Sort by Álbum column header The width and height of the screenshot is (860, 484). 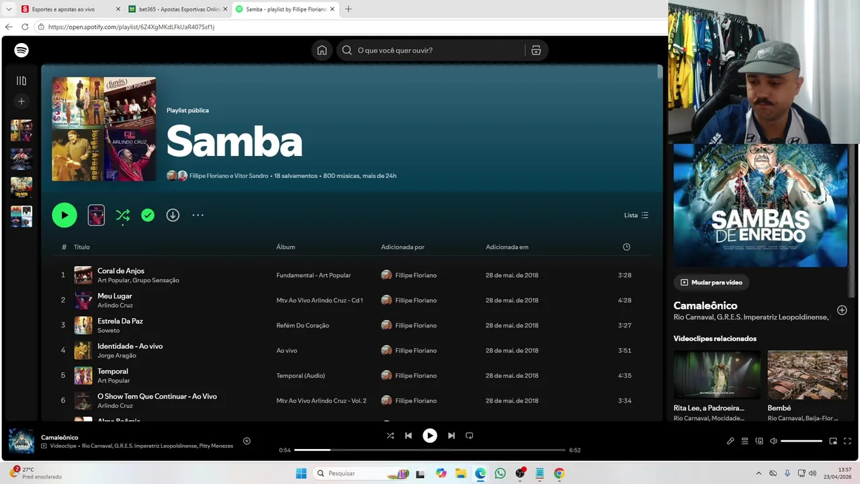coord(286,247)
